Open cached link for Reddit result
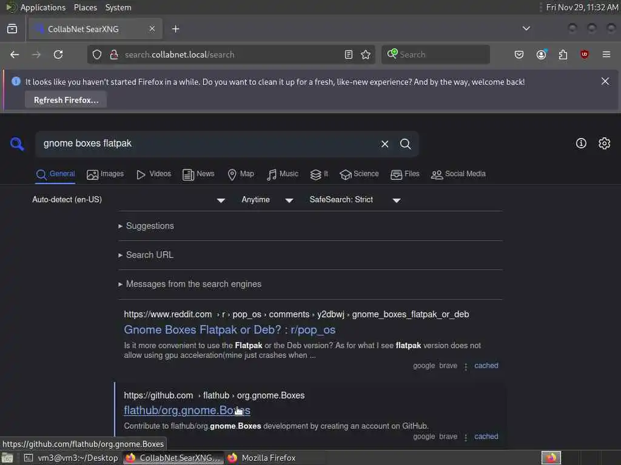The image size is (621, 465). [486, 366]
